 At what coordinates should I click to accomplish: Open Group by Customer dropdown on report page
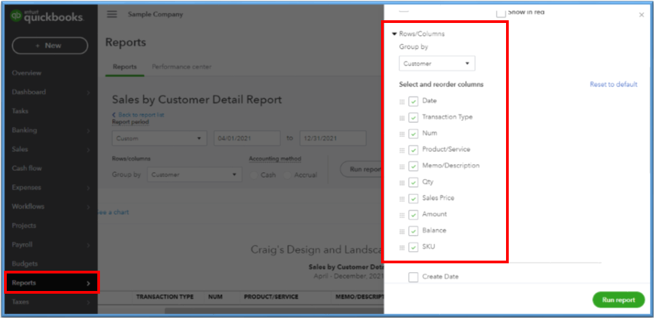pyautogui.click(x=195, y=175)
